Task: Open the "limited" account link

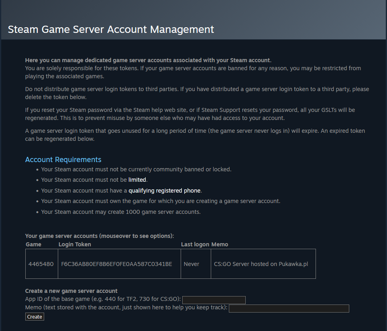Action: [137, 180]
